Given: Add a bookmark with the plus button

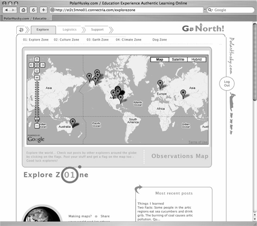Looking at the screenshot, I should pyautogui.click(x=43, y=10).
